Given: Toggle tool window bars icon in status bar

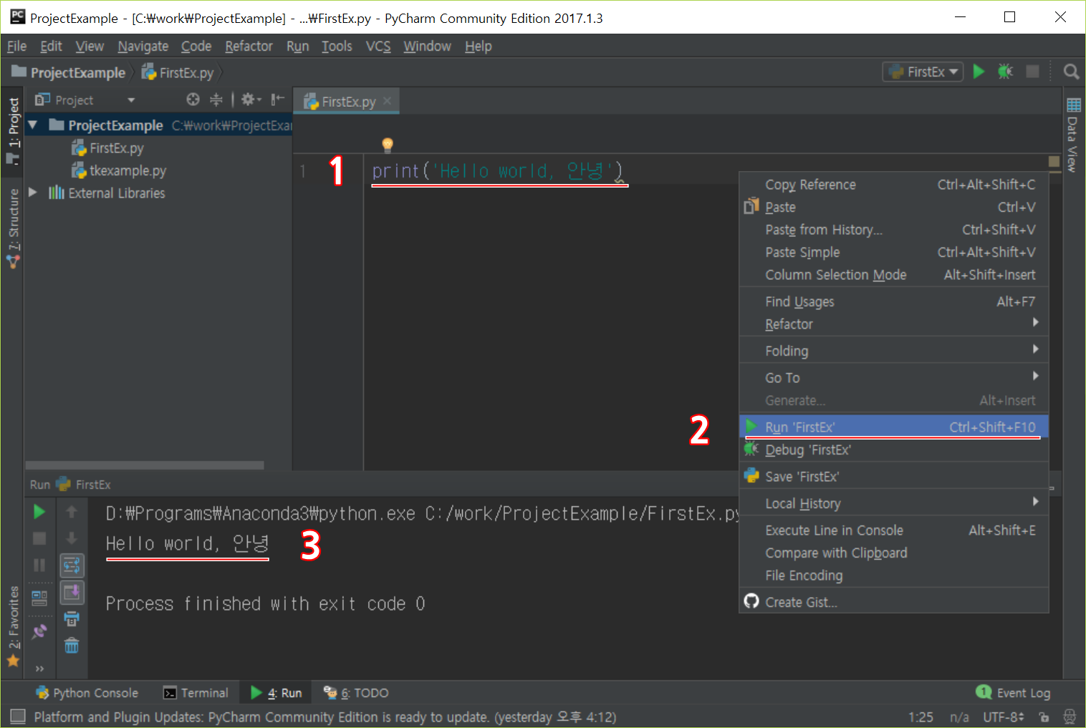Looking at the screenshot, I should (x=18, y=717).
